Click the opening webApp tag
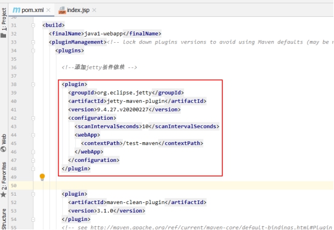 87,135
